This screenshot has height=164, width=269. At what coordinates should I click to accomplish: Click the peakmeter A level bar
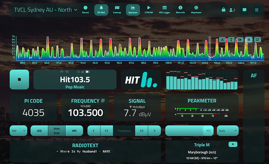pyautogui.click(x=197, y=114)
